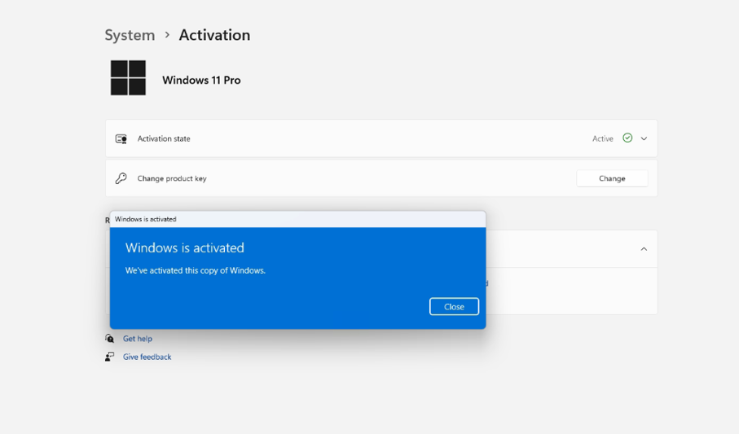Click the green Active checkmark icon
Screen dimensions: 739x434
click(627, 138)
